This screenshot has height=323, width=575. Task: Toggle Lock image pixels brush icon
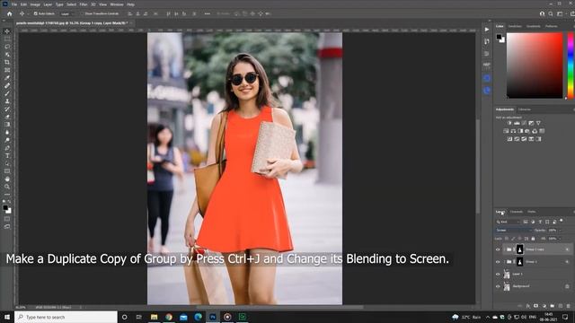[513, 239]
